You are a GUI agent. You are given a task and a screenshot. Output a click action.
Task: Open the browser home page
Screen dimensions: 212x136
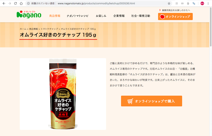[21, 3]
